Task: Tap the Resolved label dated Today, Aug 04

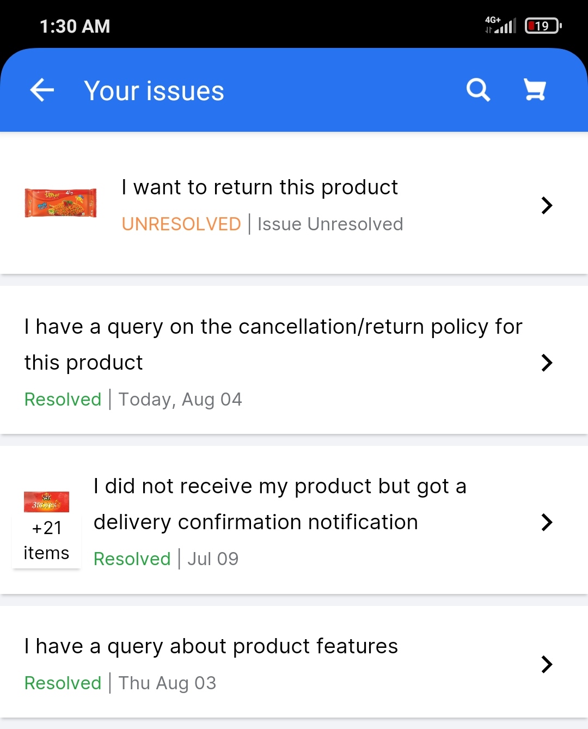Action: pos(63,400)
